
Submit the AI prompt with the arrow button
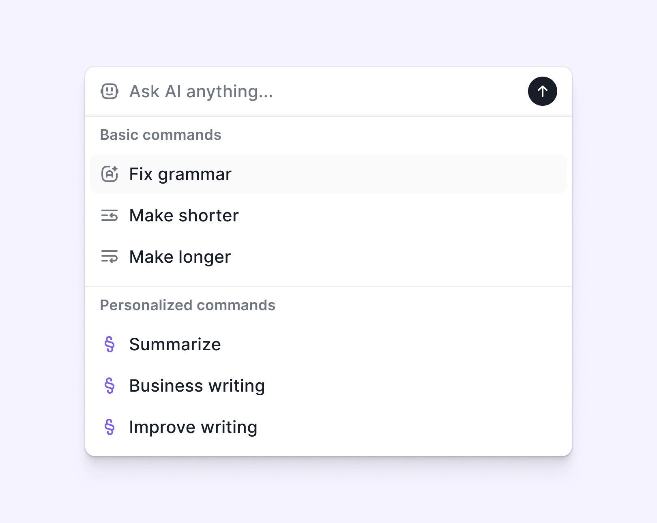(542, 91)
